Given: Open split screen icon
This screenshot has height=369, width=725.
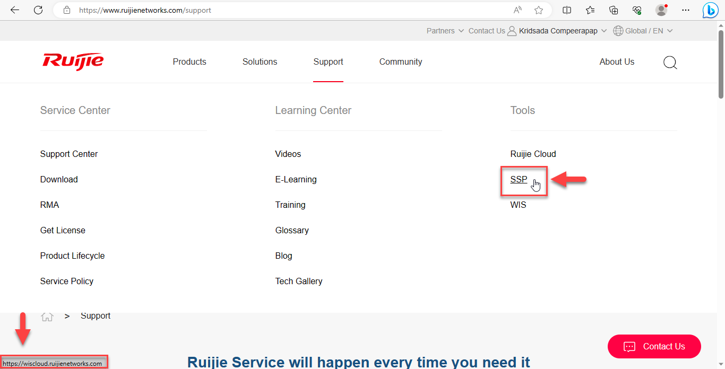Looking at the screenshot, I should 567,10.
